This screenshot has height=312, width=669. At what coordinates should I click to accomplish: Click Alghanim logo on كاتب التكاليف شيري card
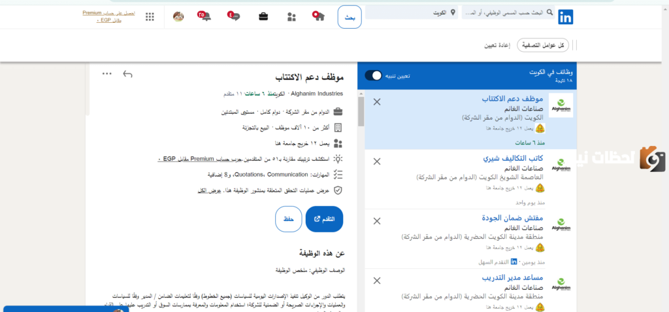(561, 165)
